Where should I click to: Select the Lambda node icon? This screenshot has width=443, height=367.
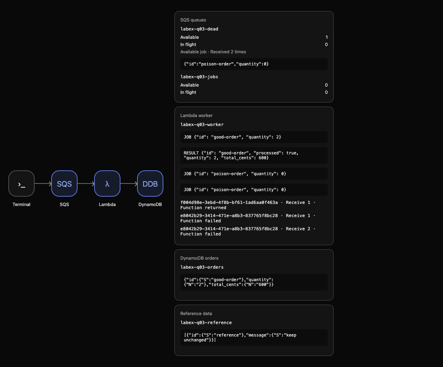(x=107, y=183)
